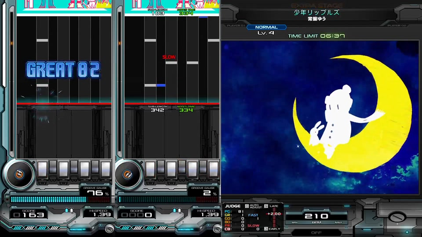
Task: Click the right GROOVE GAUGE 2% readout
Action: tap(203, 191)
